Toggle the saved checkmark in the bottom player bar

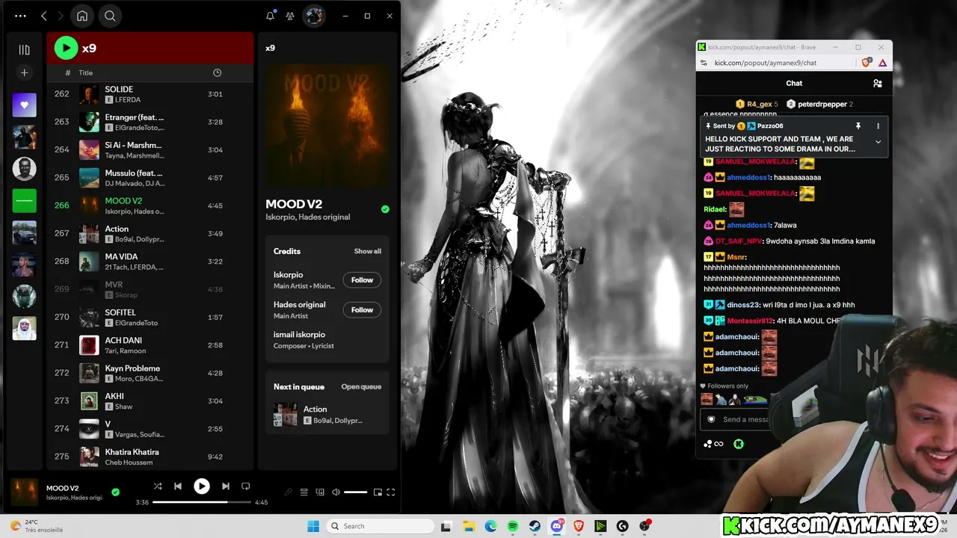[115, 492]
